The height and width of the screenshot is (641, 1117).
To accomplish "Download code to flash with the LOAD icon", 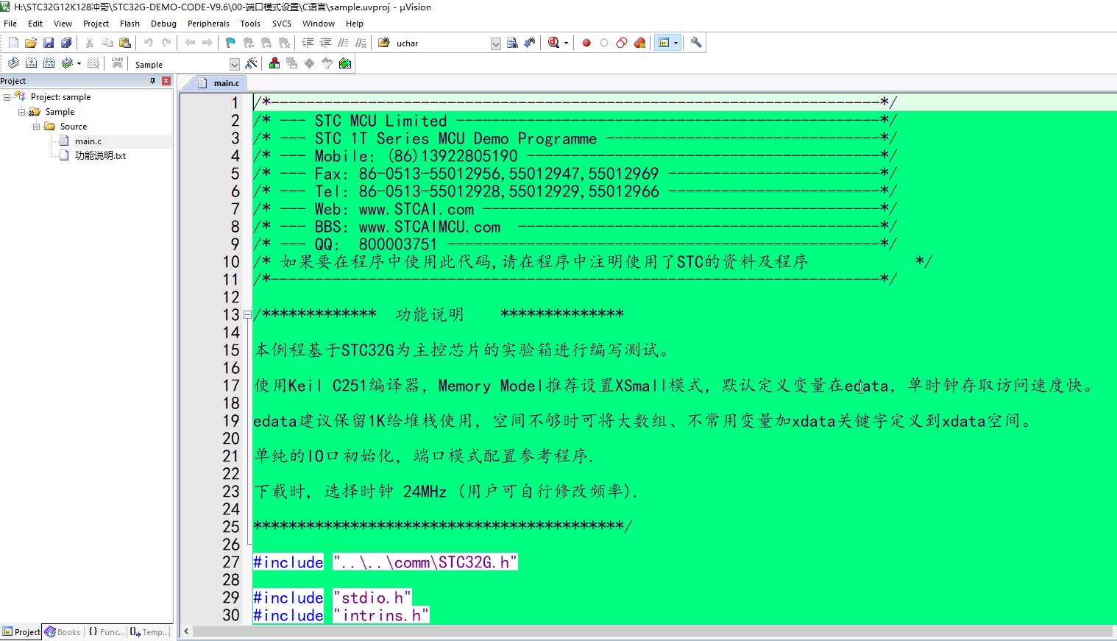I will 117,63.
